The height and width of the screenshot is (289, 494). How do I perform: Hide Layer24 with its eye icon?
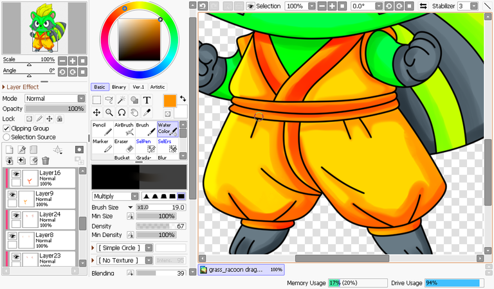coord(16,215)
